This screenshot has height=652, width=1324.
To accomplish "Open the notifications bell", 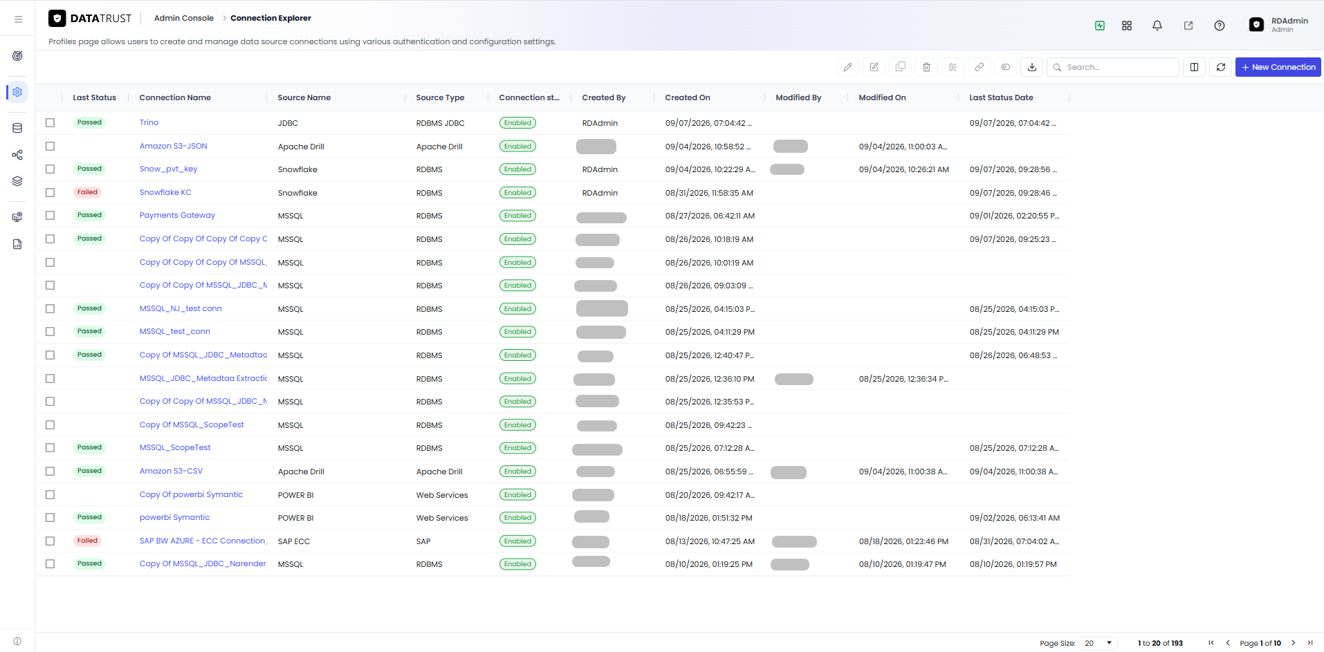I will point(1157,26).
